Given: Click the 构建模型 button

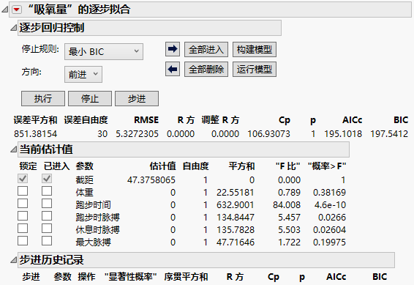Looking at the screenshot, I should pos(255,49).
